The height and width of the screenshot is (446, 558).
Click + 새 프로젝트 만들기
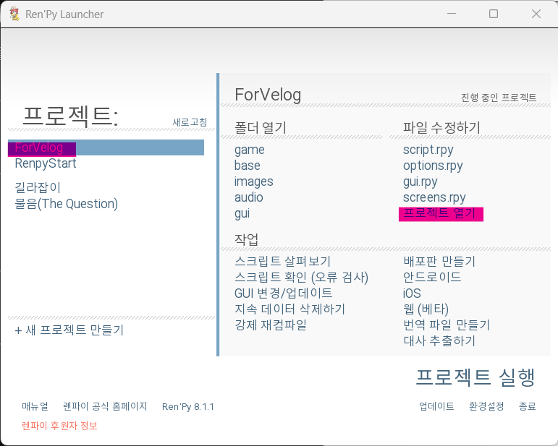69,330
